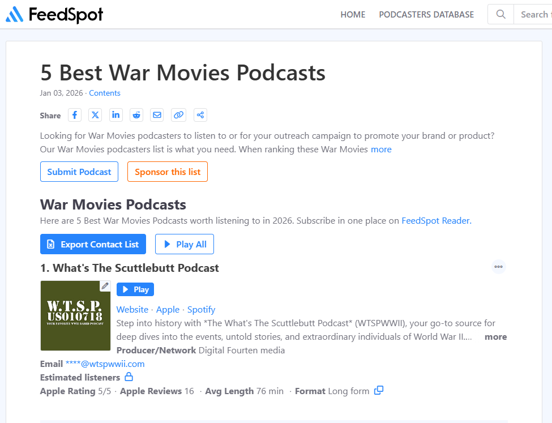Open the three-dots menu for Scuttlebutt podcast
Viewport: 552px width, 423px height.
pos(498,267)
